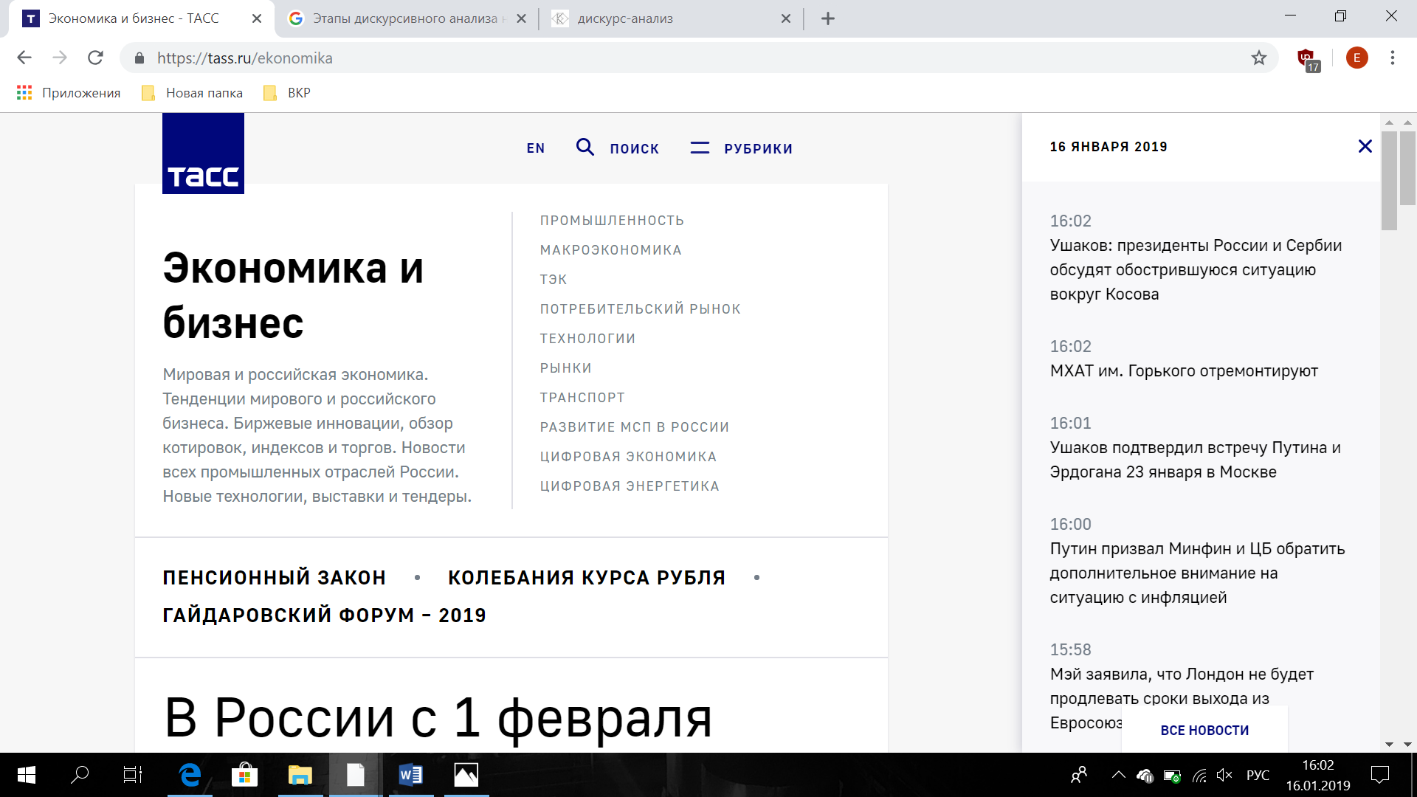Screen dimensions: 1417x797
Task: Click the address bar URL
Action: (244, 58)
